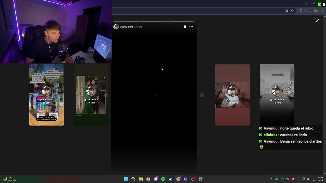Open Windows taskbar Search
Image resolution: width=326 pixels, height=183 pixels.
tap(133, 179)
